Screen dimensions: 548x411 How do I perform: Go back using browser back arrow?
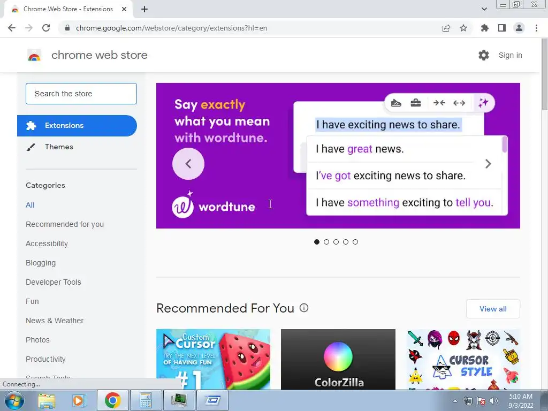coord(12,28)
